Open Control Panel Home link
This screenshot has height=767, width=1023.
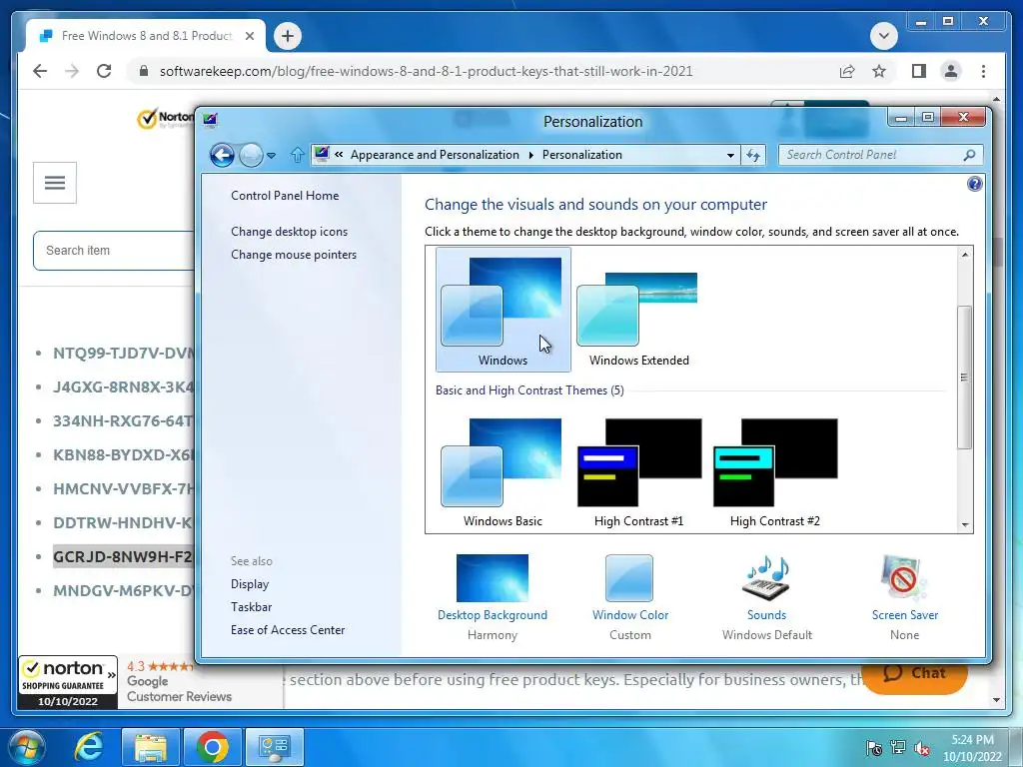pyautogui.click(x=285, y=196)
